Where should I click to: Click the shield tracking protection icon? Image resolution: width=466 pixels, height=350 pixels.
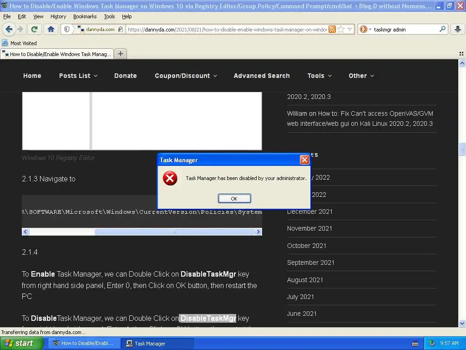67,29
